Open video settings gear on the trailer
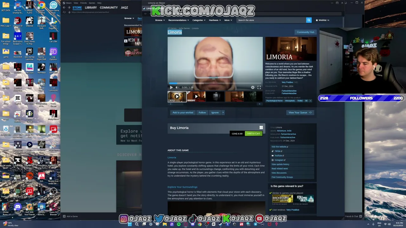The width and height of the screenshot is (406, 228). click(x=253, y=87)
